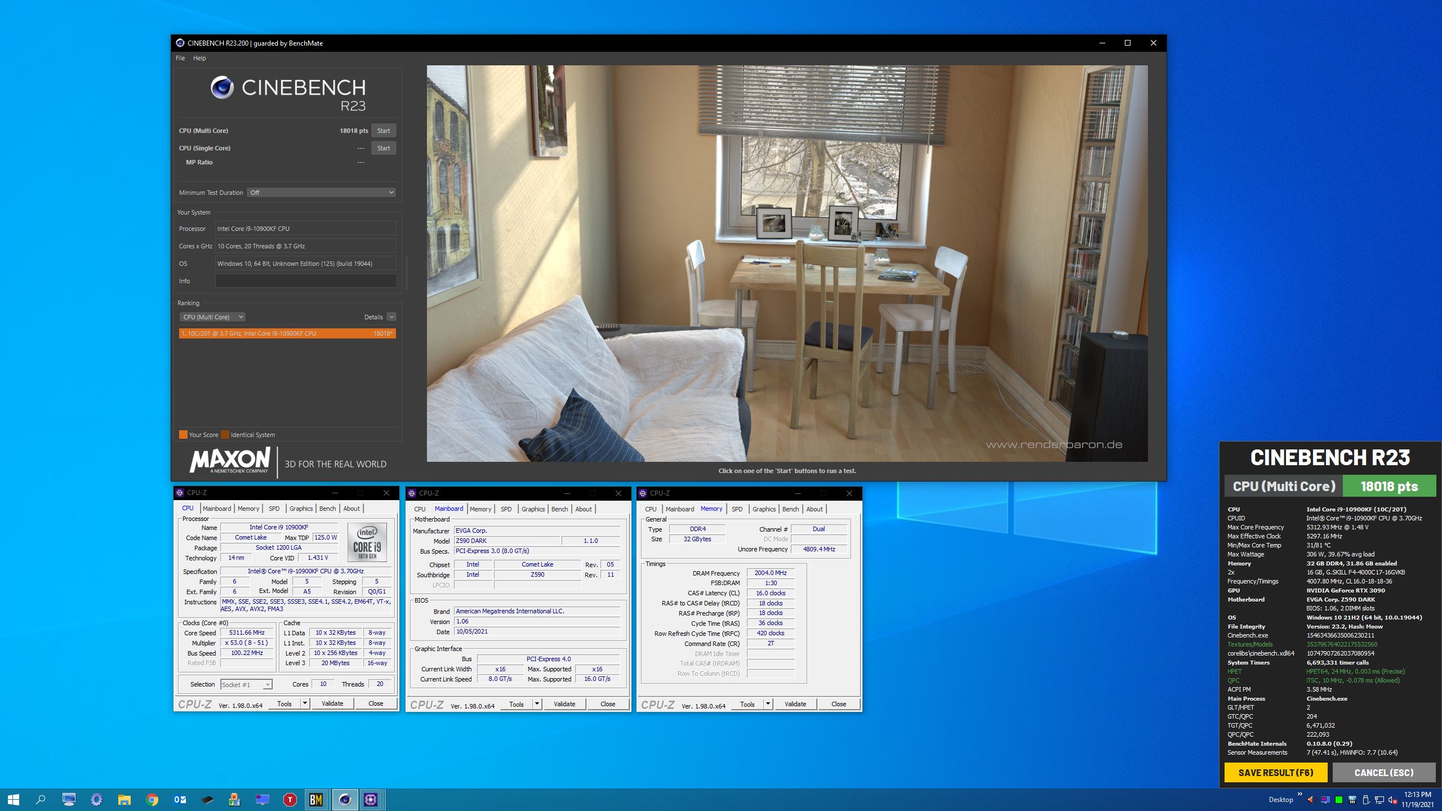The height and width of the screenshot is (811, 1442).
Task: Click the empty Info text field
Action: pyautogui.click(x=305, y=281)
